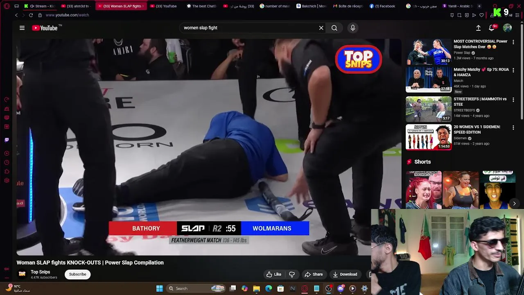The width and height of the screenshot is (524, 295).
Task: Dislike the video
Action: click(292, 275)
